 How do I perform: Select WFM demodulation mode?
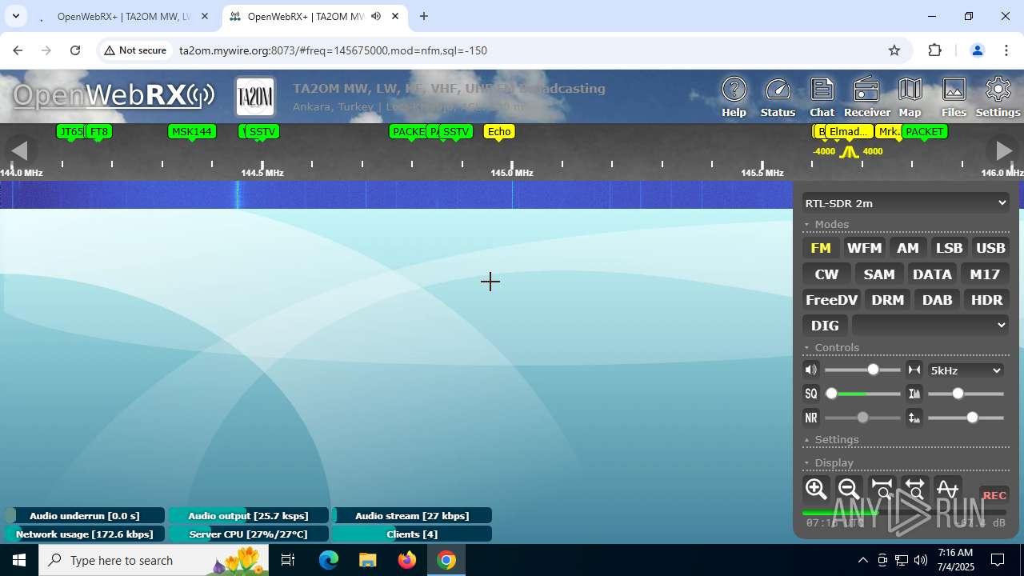pos(864,248)
